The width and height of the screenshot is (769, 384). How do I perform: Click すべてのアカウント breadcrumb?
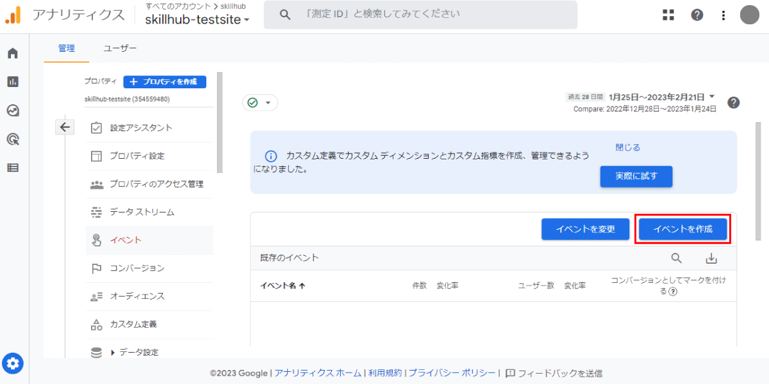point(178,6)
